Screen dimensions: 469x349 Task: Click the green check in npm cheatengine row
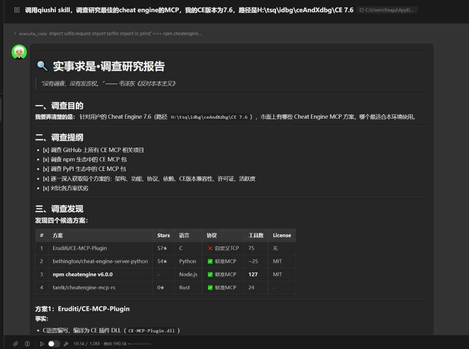210,275
